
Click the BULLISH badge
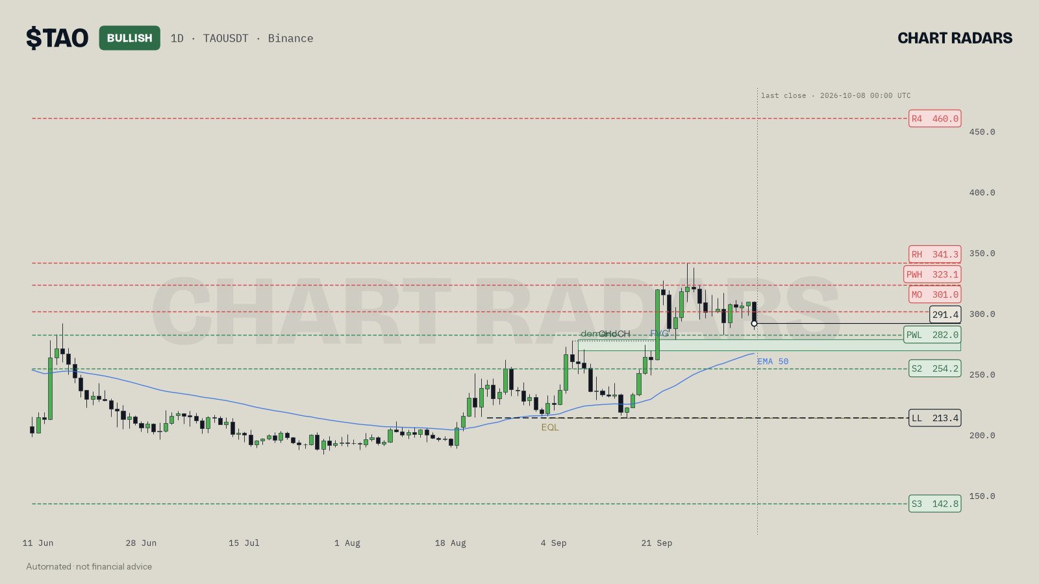tap(130, 38)
